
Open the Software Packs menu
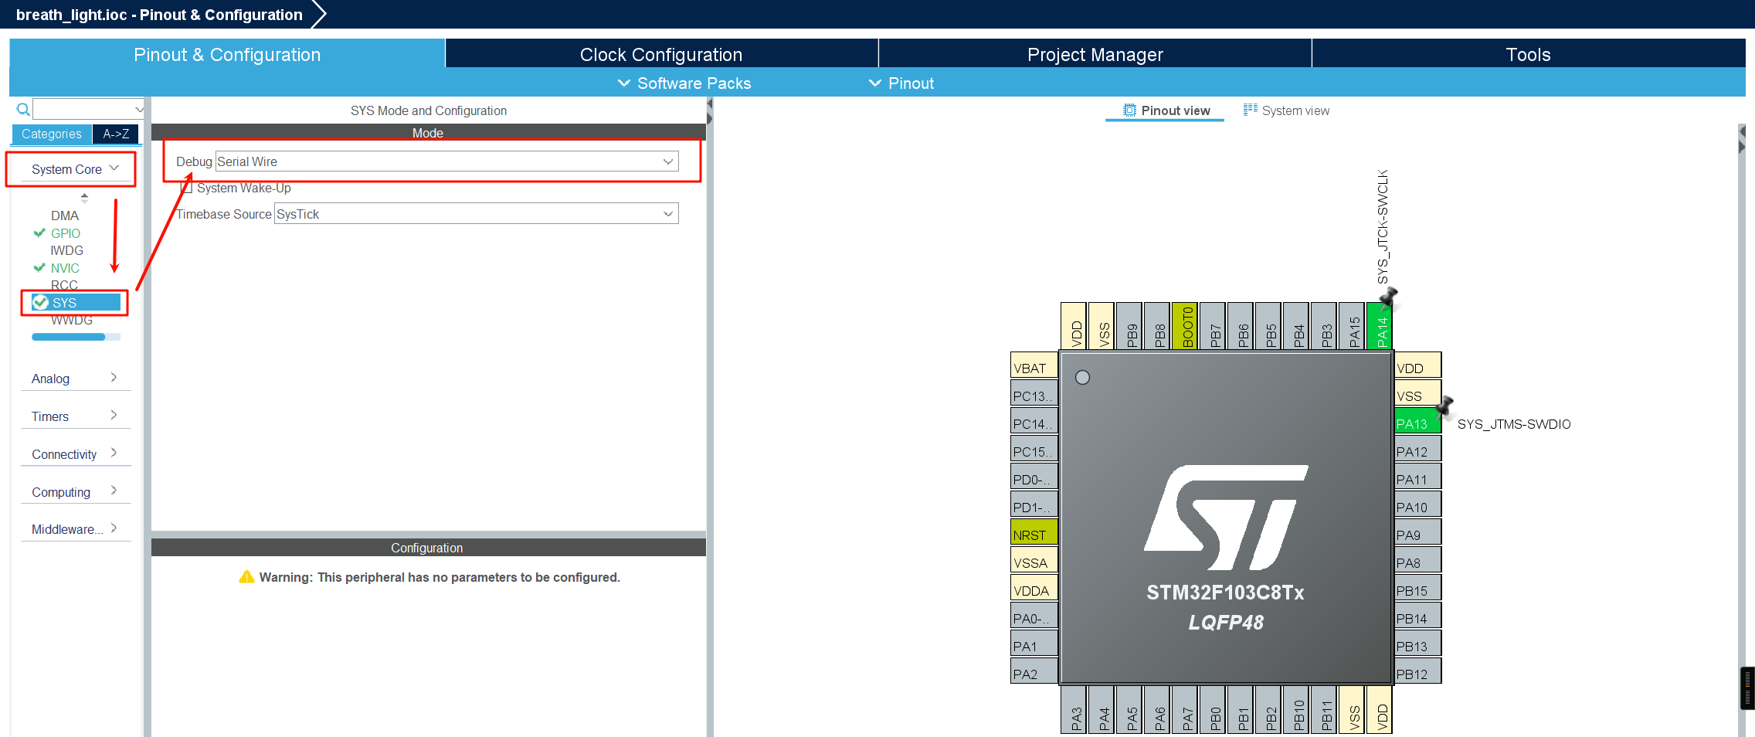[x=684, y=83]
